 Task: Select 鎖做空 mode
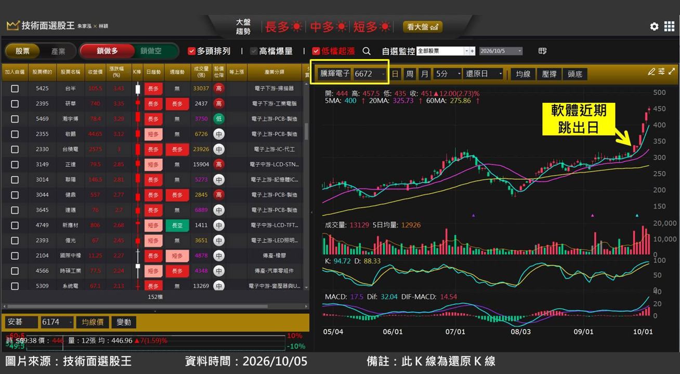point(151,51)
